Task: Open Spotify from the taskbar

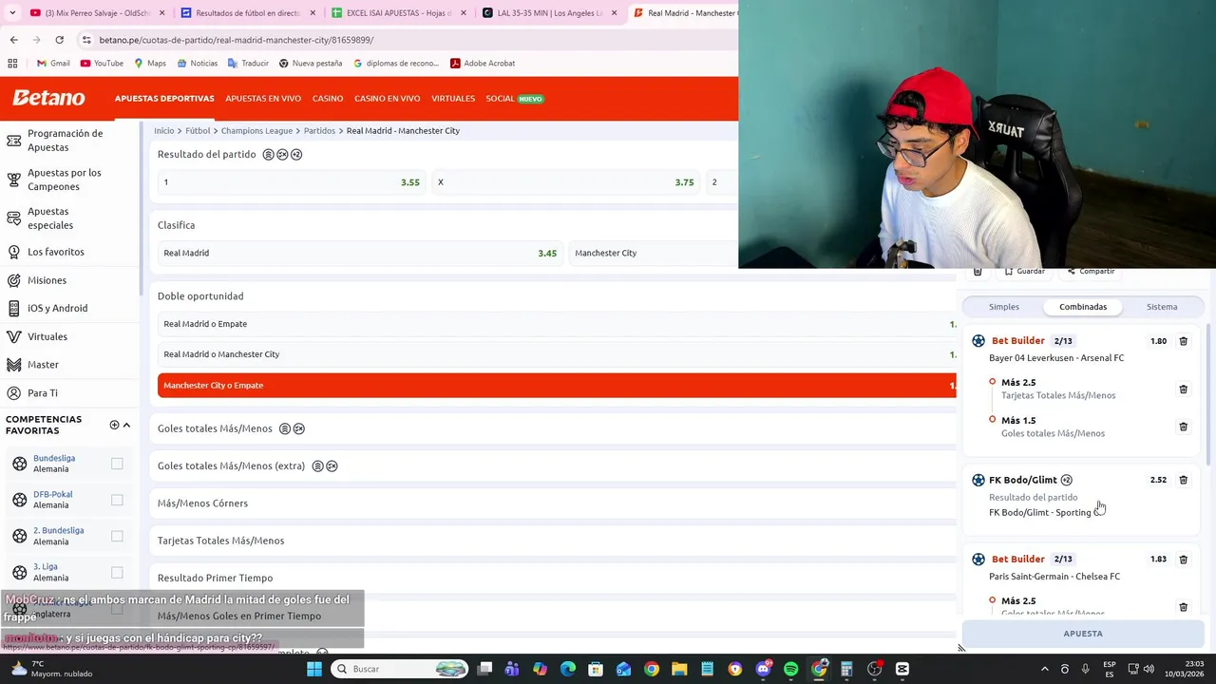Action: pyautogui.click(x=790, y=669)
